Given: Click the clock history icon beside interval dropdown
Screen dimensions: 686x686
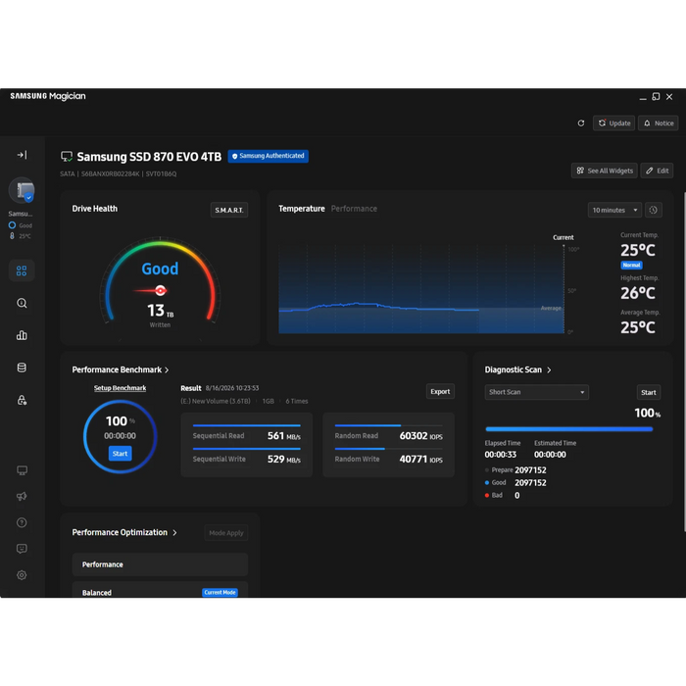Looking at the screenshot, I should 654,210.
